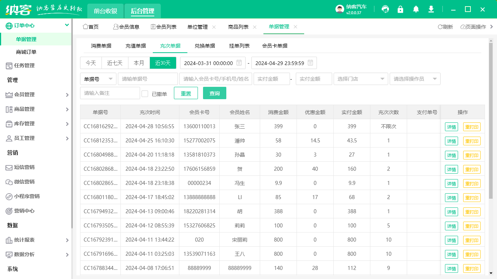
Task: Click the 请输入备注 remark input field
Action: tap(110, 93)
